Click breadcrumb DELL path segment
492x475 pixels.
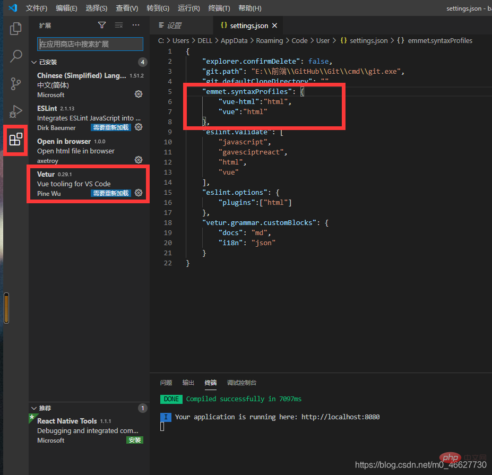click(x=205, y=41)
